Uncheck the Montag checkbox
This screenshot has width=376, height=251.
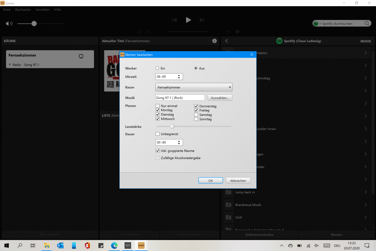158,110
